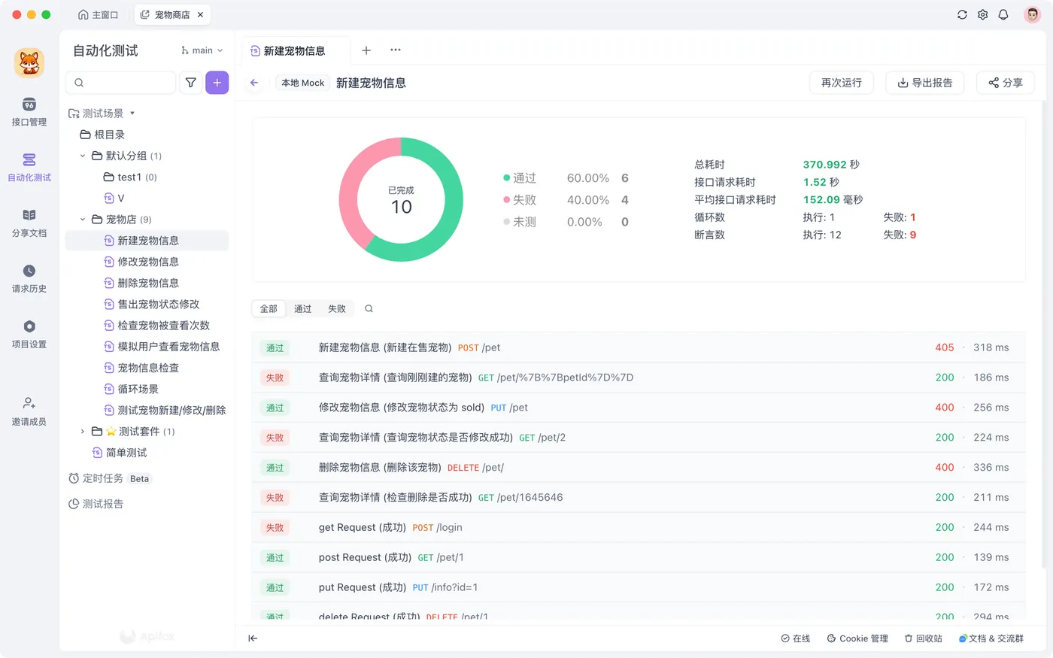Open the 本地 Mock environment selector
Image resolution: width=1053 pixels, height=658 pixels.
[303, 83]
